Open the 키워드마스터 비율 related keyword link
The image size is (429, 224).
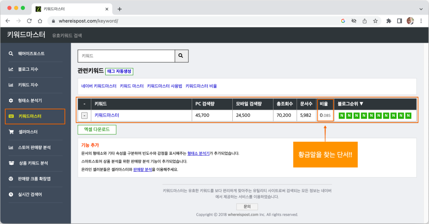pyautogui.click(x=201, y=86)
